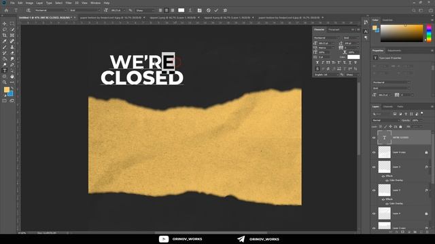Screen dimensions: 435x244
Task: Hide the WE'RE CLOSED text layer
Action: pos(374,138)
